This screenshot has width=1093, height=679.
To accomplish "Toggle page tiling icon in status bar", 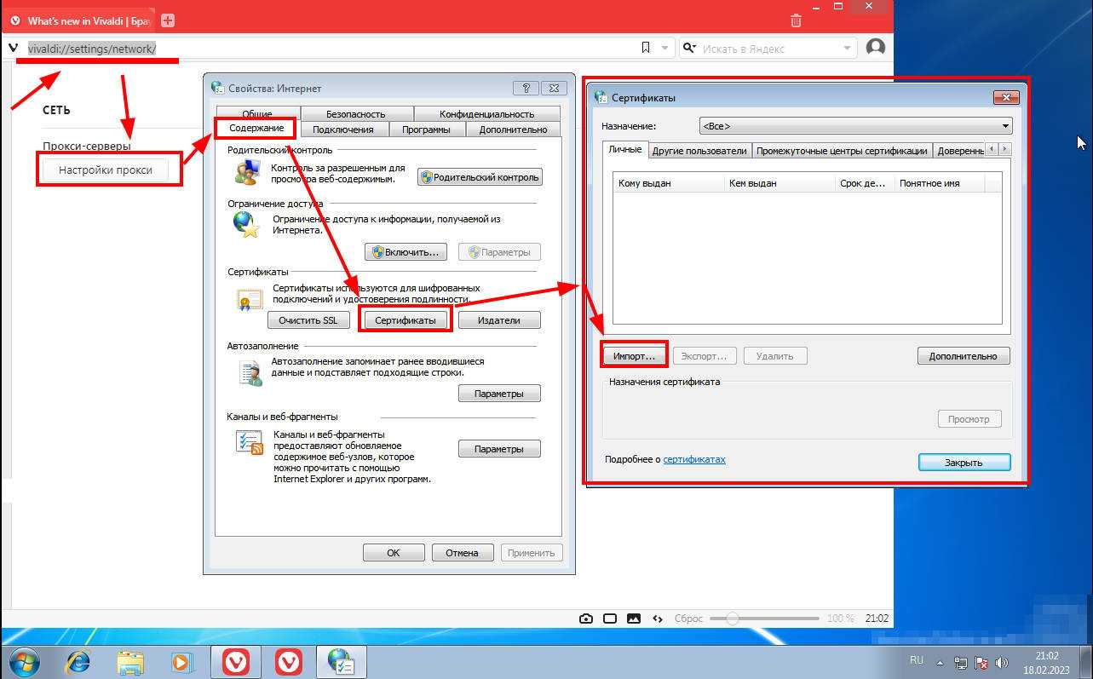I will click(610, 619).
